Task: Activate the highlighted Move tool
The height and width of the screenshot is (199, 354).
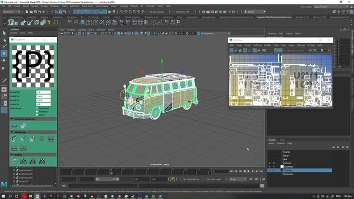Action: coord(4,54)
